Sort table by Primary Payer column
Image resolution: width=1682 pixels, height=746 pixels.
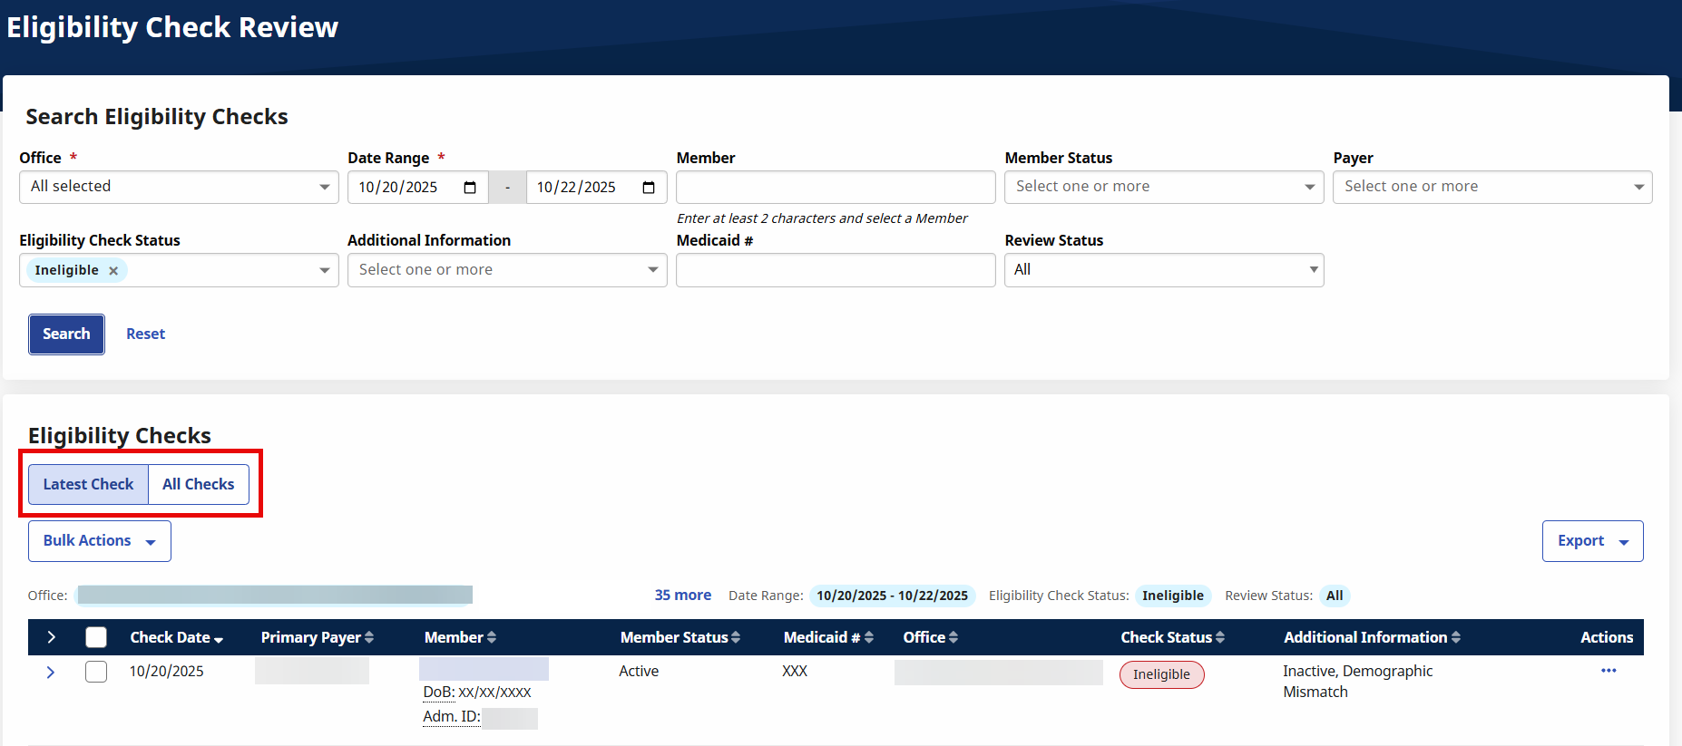(317, 638)
